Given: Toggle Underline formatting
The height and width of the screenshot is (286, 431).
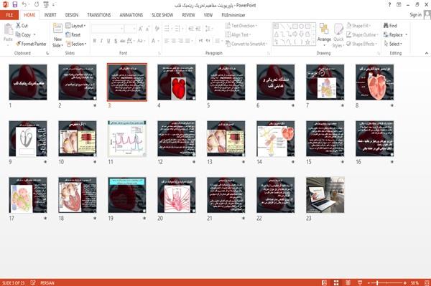Looking at the screenshot, I should point(108,41).
